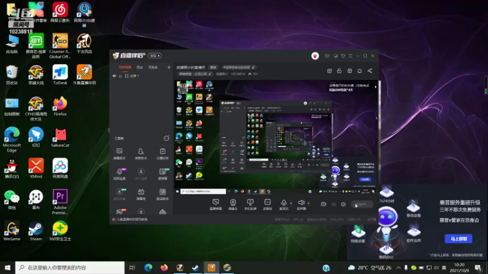
Task: Open the chat bubble icon in title bar
Action: click(335, 56)
